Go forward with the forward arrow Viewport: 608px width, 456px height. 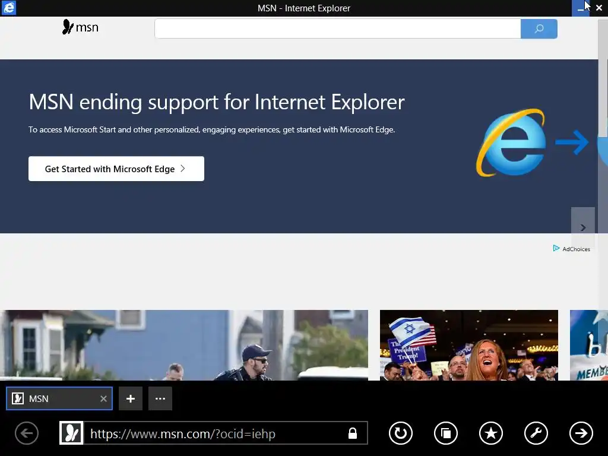tap(581, 433)
